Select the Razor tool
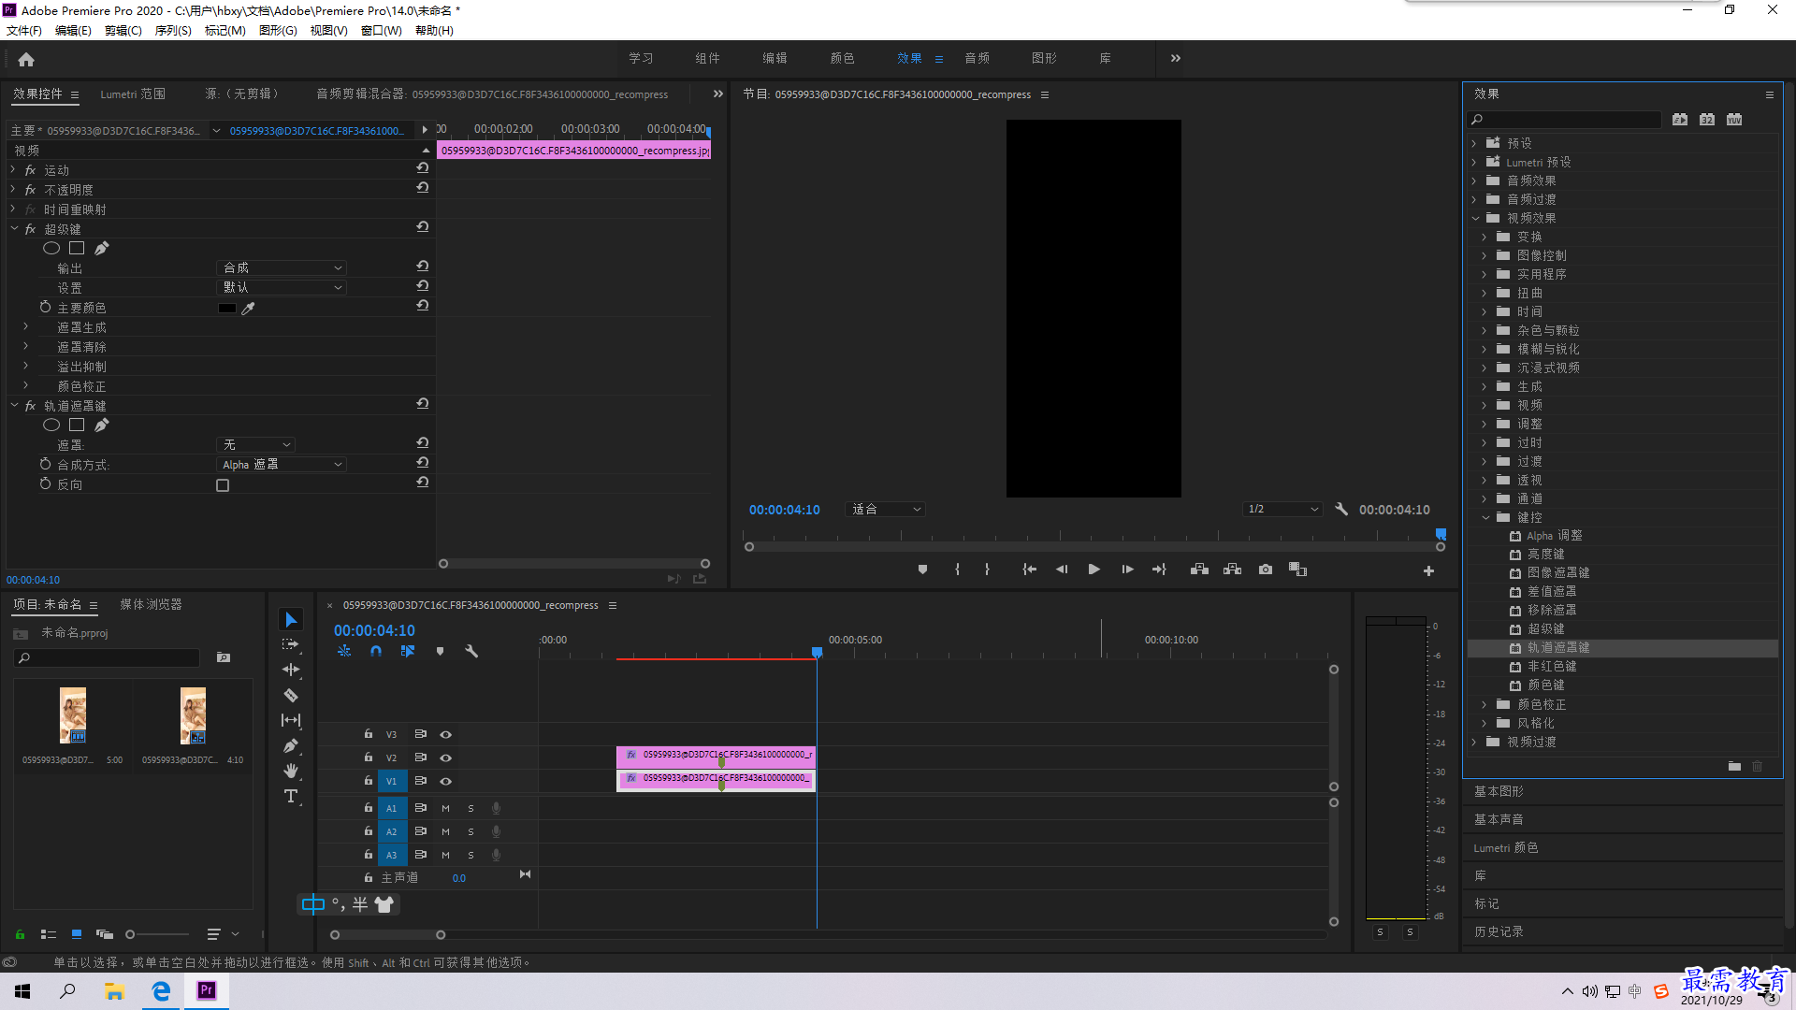This screenshot has height=1010, width=1796. 291,695
